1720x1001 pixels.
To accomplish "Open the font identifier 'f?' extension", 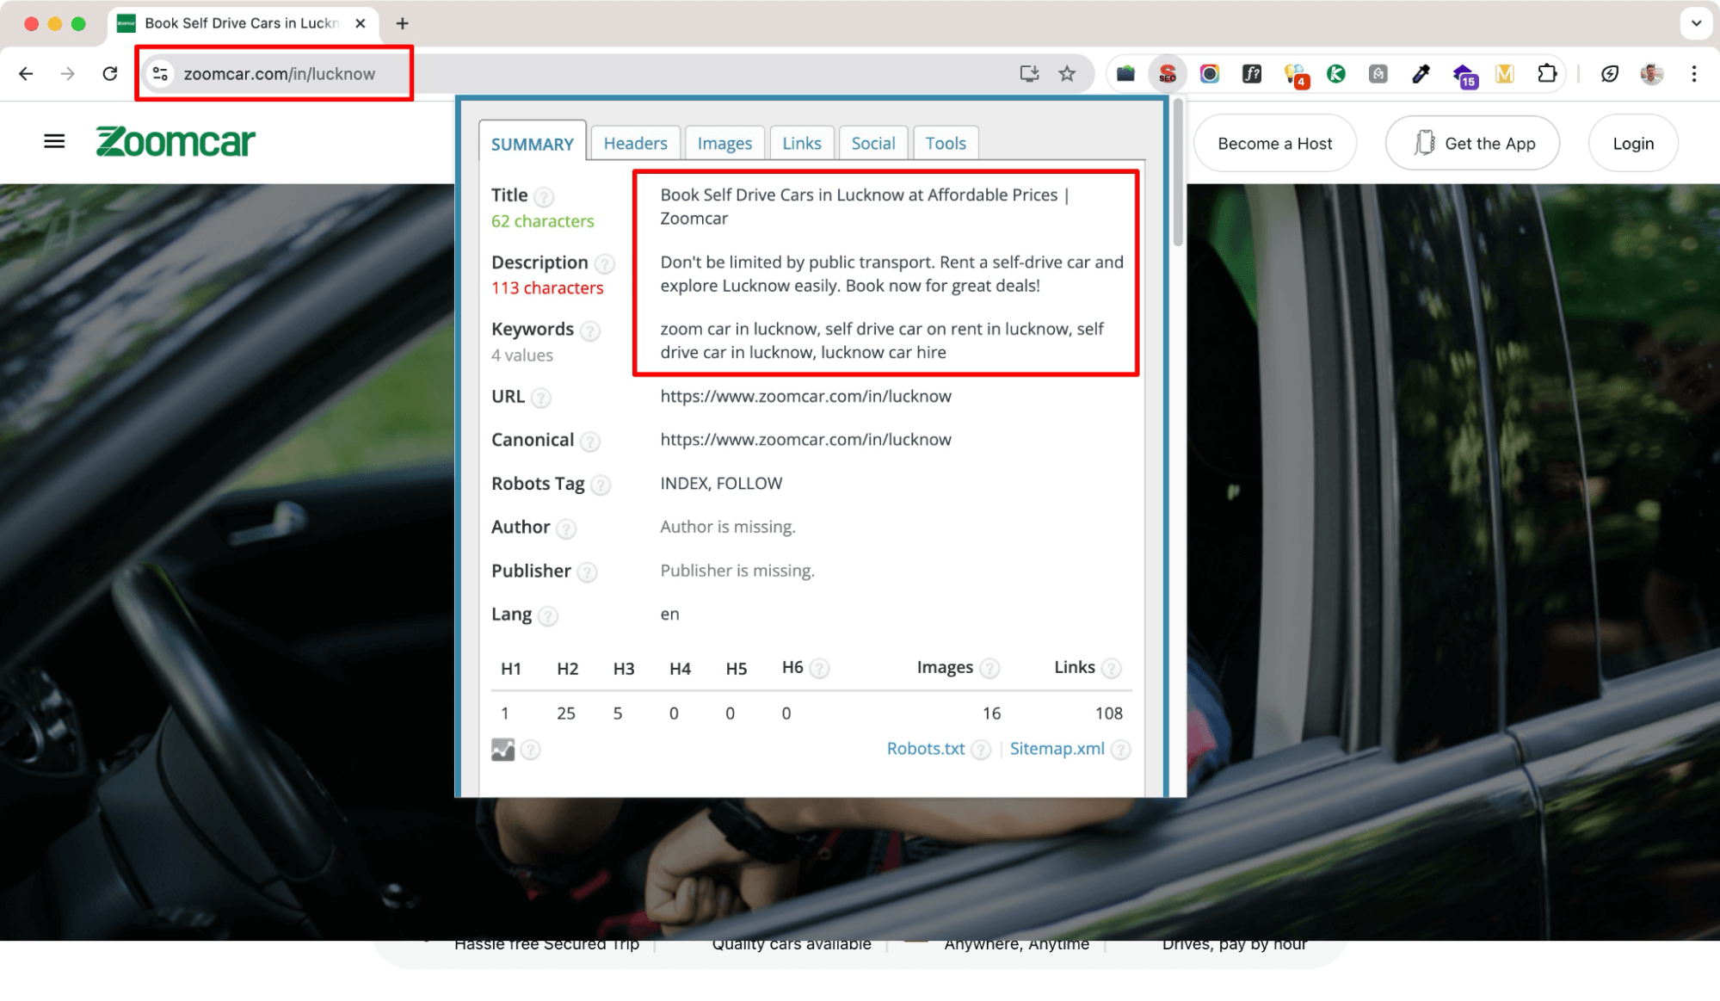I will [x=1252, y=74].
